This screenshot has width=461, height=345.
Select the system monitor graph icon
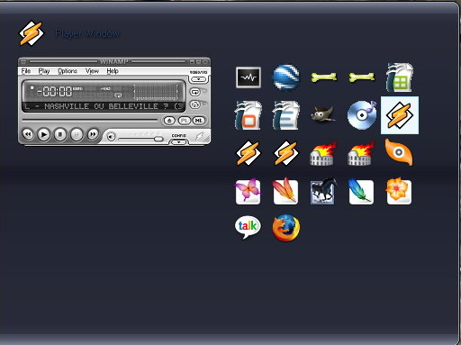(x=249, y=77)
